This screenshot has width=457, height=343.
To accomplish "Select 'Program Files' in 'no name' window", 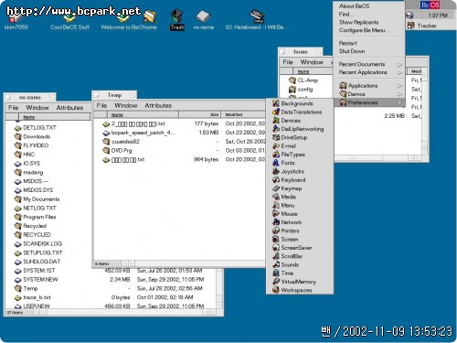I will point(36,217).
